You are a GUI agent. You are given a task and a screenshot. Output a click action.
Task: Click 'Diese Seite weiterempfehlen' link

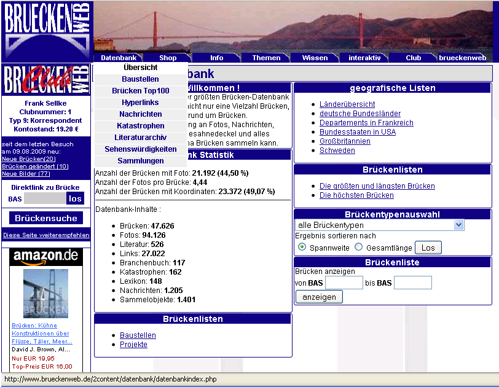pos(46,235)
